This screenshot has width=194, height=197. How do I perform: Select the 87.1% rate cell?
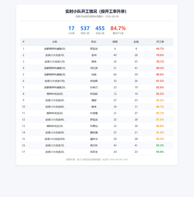click(x=160, y=113)
